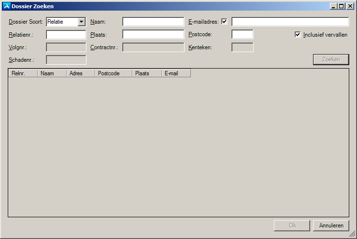Maximize the Dossier Zoeken window
The width and height of the screenshot is (357, 239).
coord(342,6)
